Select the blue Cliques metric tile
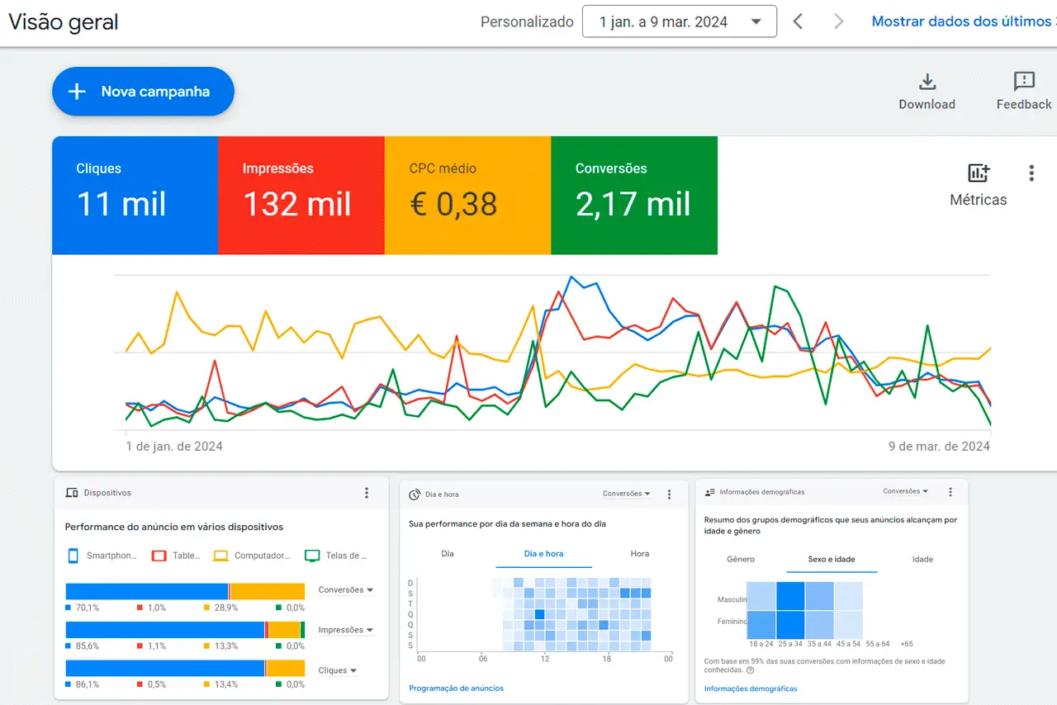 click(x=135, y=196)
